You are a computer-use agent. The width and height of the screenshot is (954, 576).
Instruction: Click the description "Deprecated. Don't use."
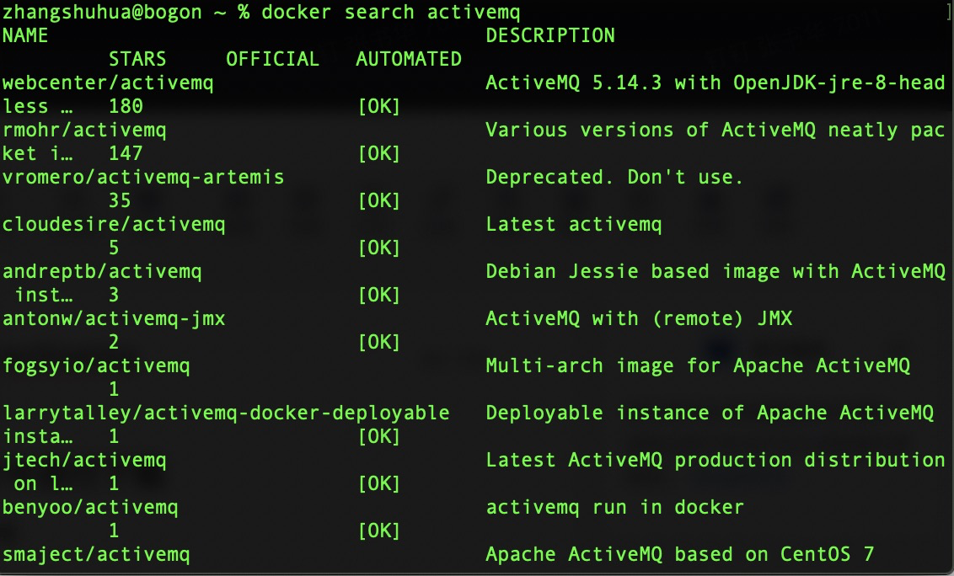[x=614, y=177]
